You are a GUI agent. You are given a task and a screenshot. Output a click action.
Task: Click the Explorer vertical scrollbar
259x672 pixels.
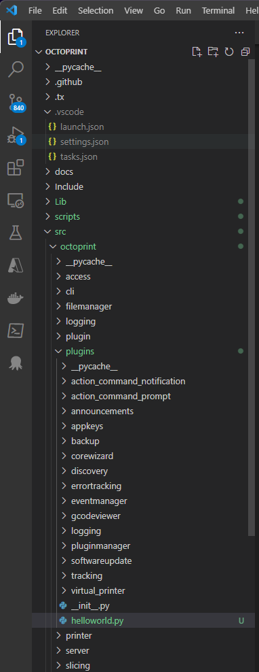(252, 297)
